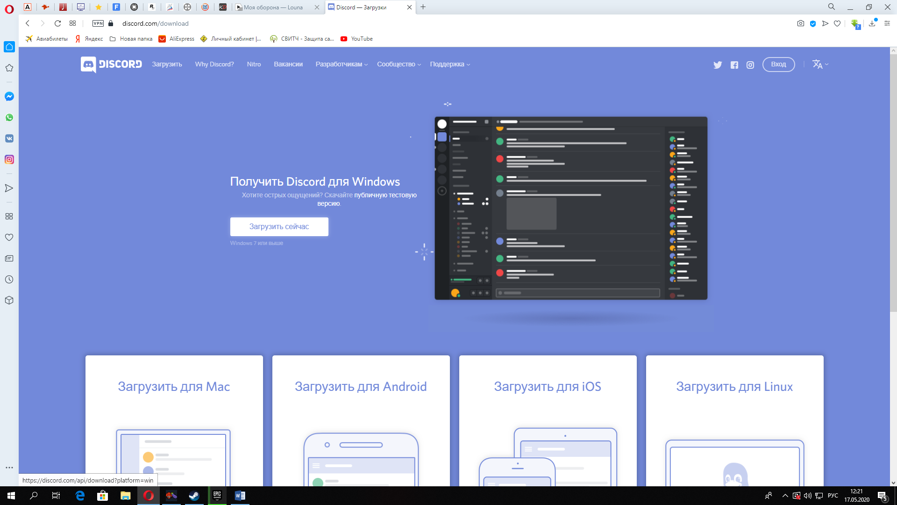The height and width of the screenshot is (505, 897).
Task: Expand the Сообщество menu
Action: coord(399,65)
